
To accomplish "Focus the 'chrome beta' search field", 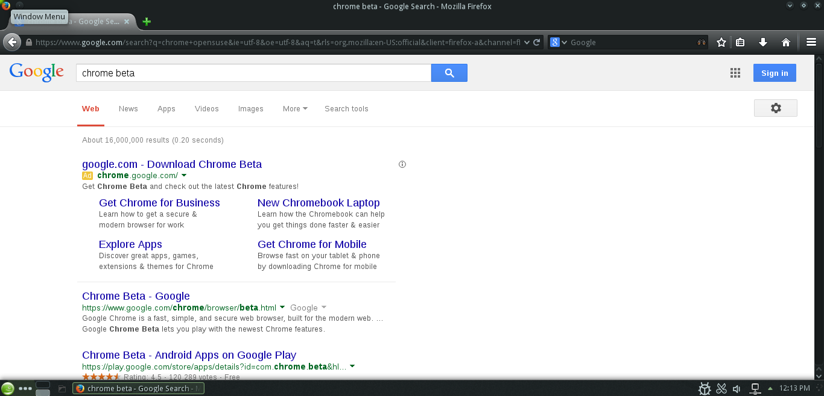I will point(253,73).
